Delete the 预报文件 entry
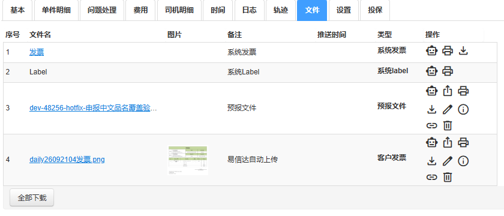The image size is (504, 216). pos(448,125)
